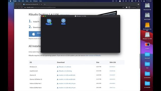
Task: Click the OS column header
Action: (31, 62)
